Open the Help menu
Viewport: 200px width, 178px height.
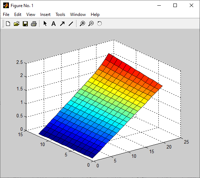[x=95, y=15]
